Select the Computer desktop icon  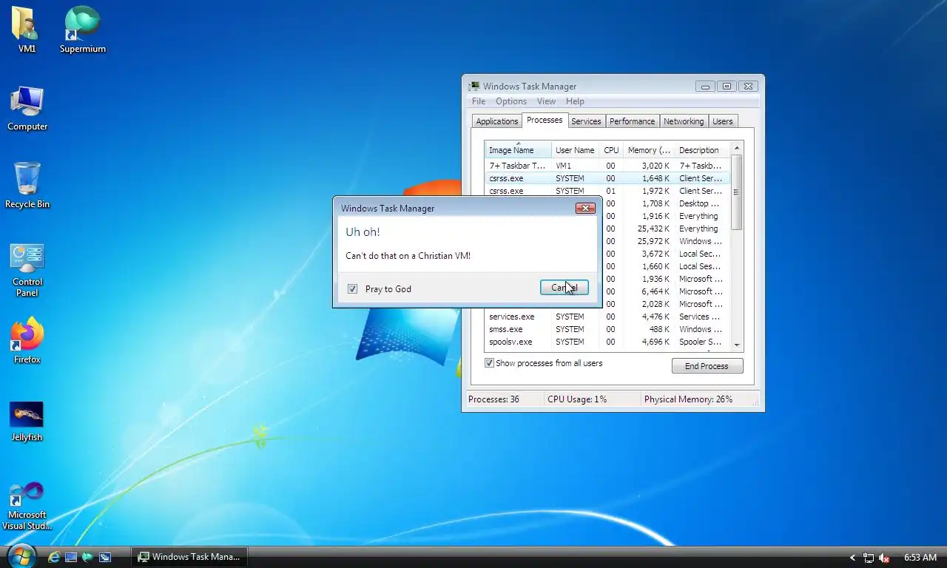click(x=27, y=108)
